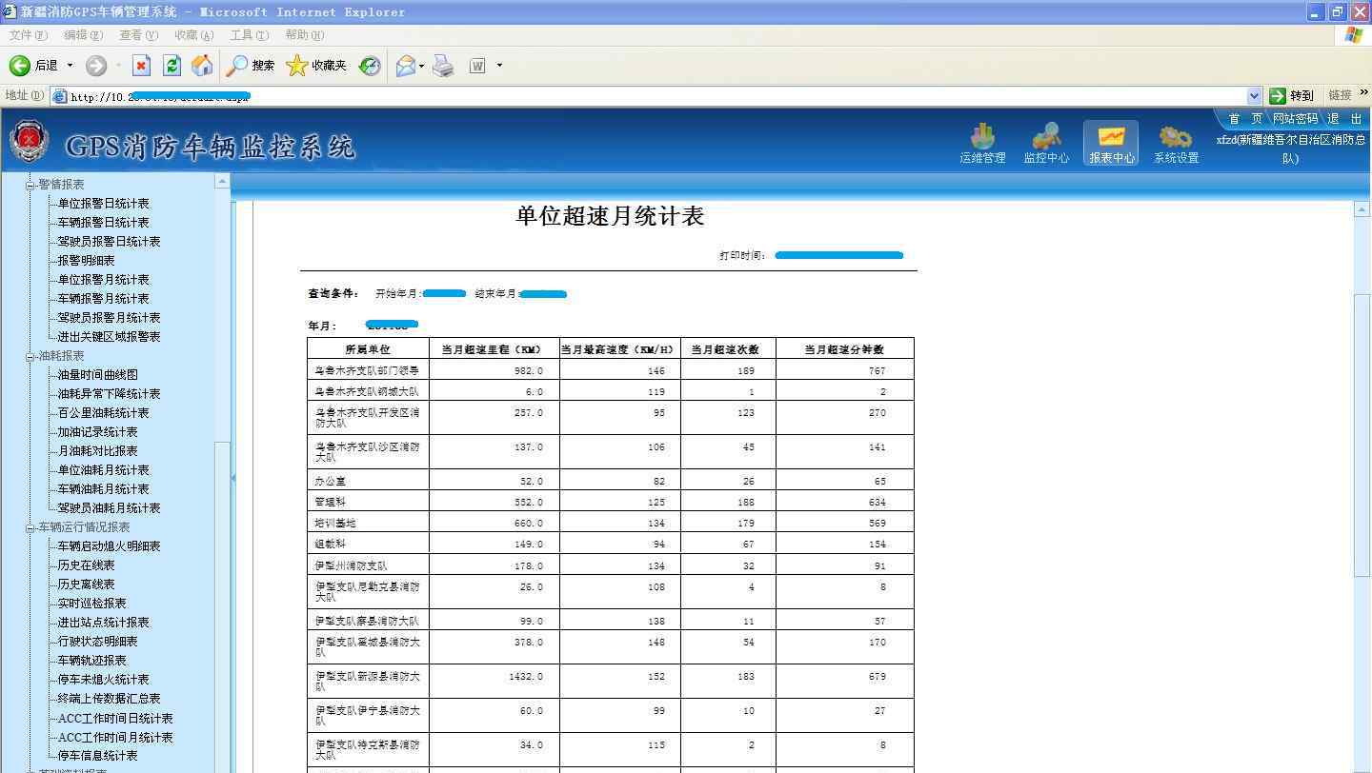Click the 网站密码 link
This screenshot has width=1372, height=773.
coord(1295,119)
